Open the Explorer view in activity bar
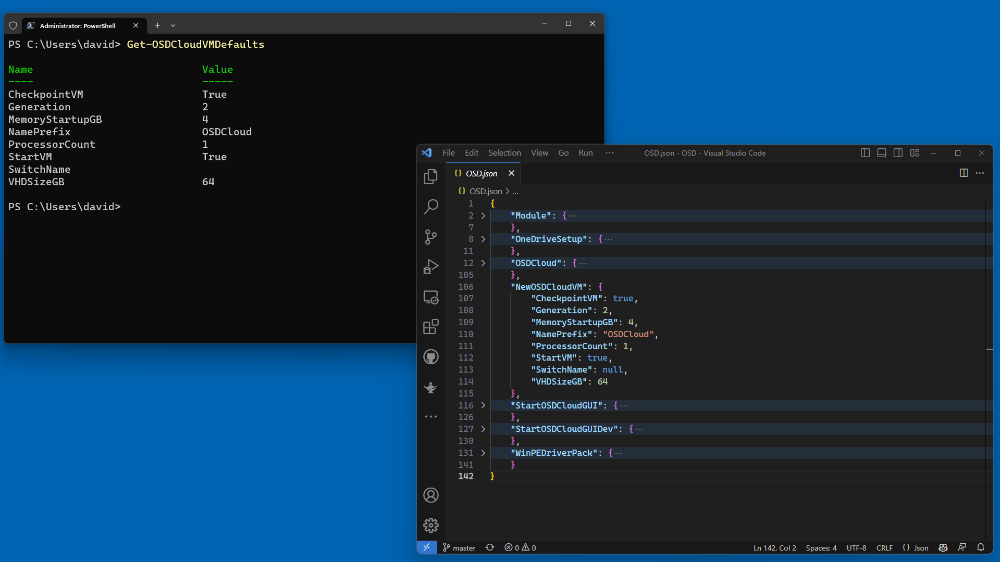 [430, 177]
